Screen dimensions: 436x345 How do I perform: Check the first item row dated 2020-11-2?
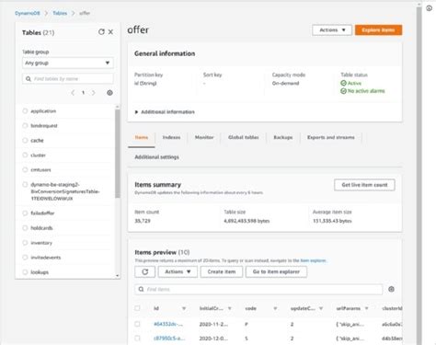tap(137, 324)
